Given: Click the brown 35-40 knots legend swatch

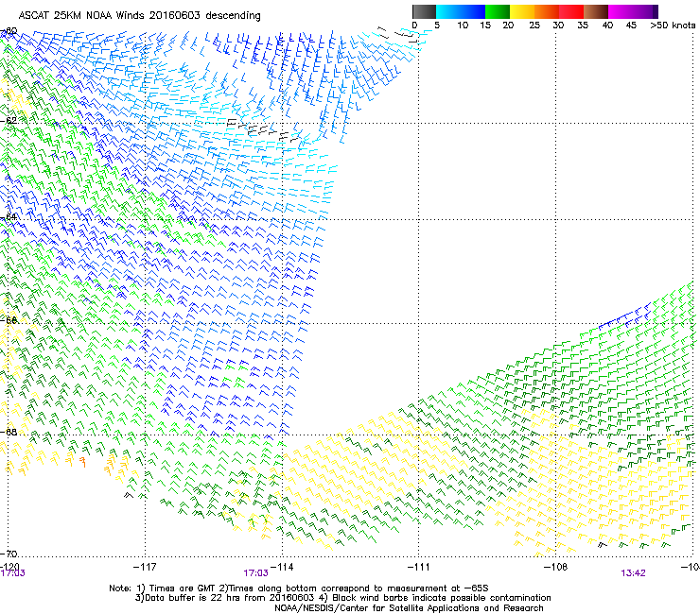Looking at the screenshot, I should 596,11.
